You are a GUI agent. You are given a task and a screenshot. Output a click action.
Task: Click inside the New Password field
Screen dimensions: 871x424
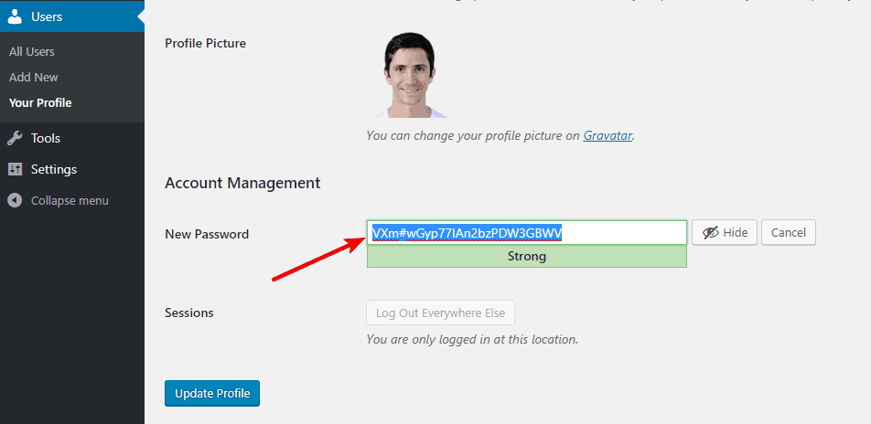tap(527, 233)
